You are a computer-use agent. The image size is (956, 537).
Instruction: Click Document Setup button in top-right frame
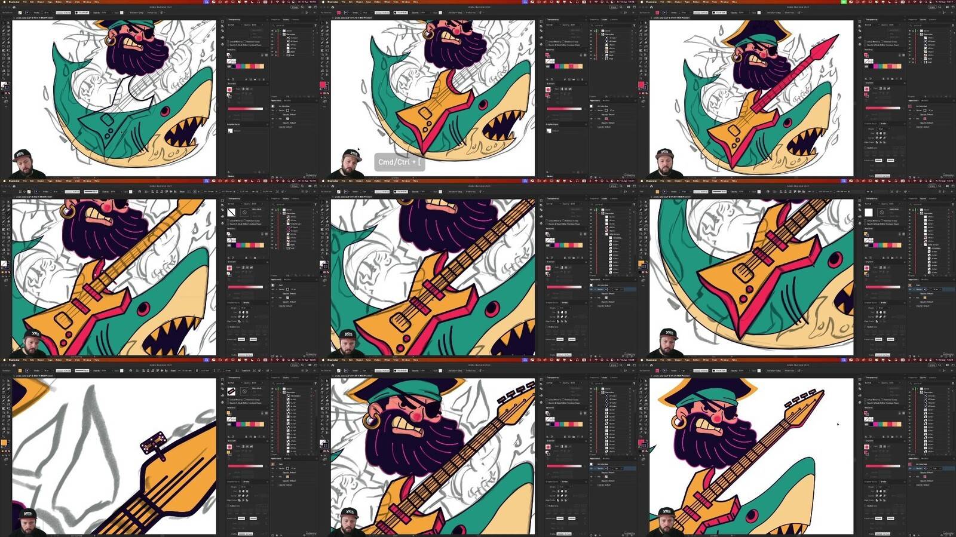pyautogui.click(x=774, y=13)
